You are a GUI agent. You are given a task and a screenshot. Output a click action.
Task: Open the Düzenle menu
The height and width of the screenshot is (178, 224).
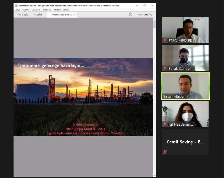click(26, 10)
